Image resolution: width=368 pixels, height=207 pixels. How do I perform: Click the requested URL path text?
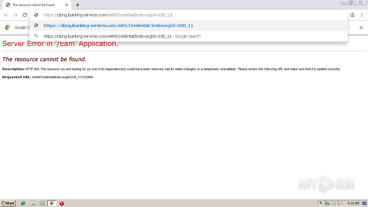[62, 77]
